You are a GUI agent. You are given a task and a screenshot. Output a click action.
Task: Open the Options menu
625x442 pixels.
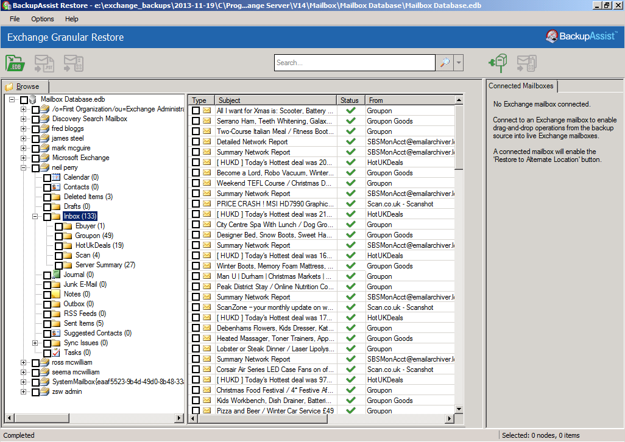[x=43, y=19]
